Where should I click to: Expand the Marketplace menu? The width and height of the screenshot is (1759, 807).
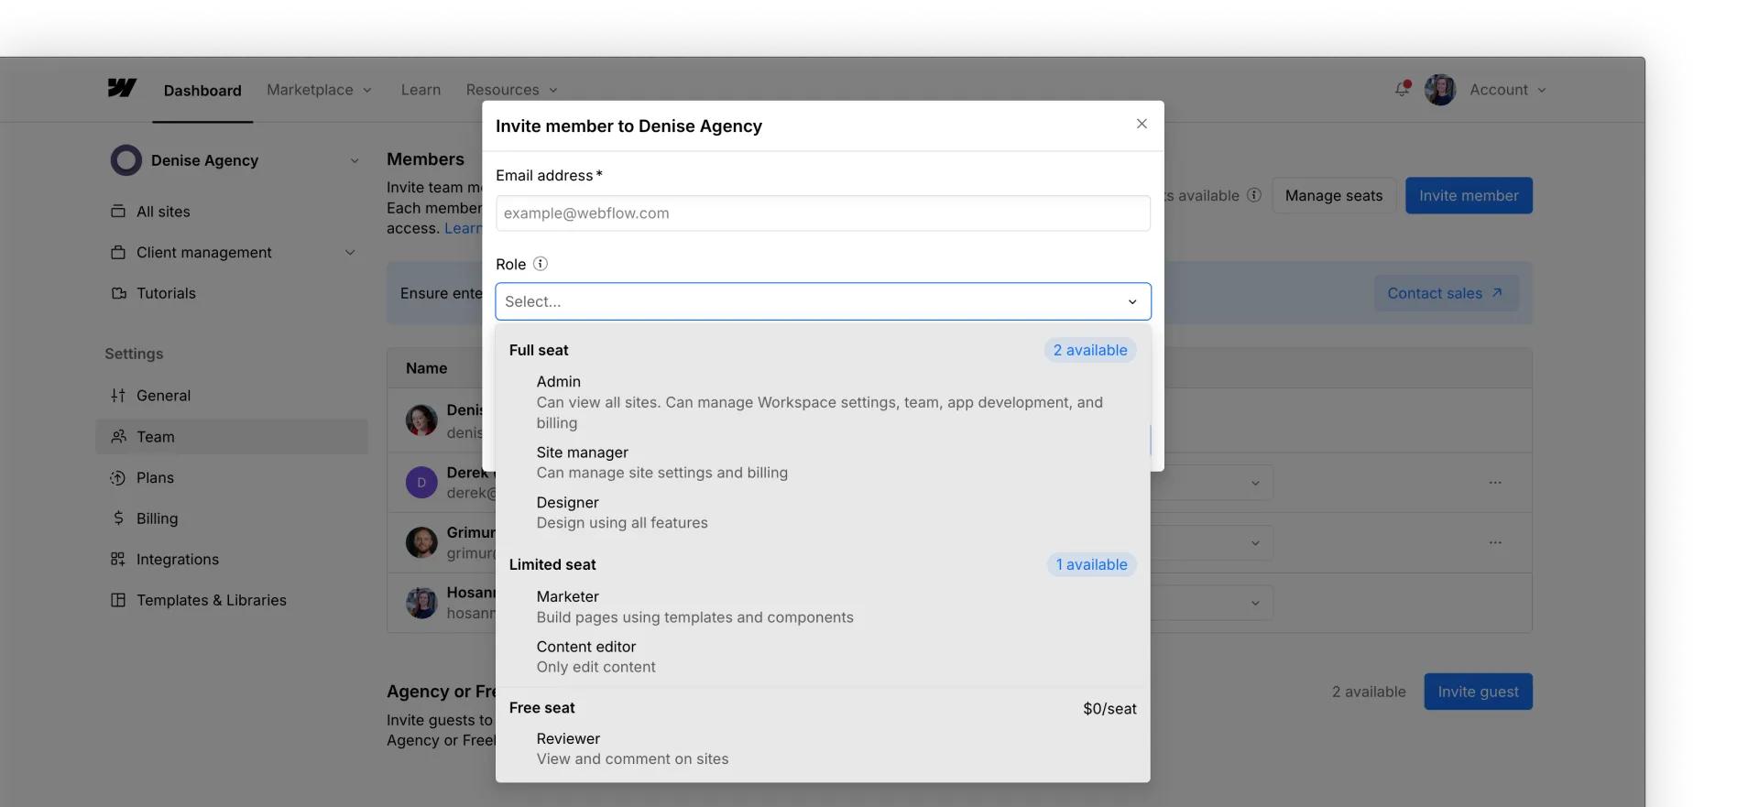pos(319,90)
